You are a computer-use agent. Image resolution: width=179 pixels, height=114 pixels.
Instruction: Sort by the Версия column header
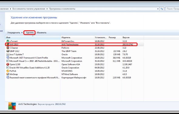pyautogui.click(x=133, y=37)
